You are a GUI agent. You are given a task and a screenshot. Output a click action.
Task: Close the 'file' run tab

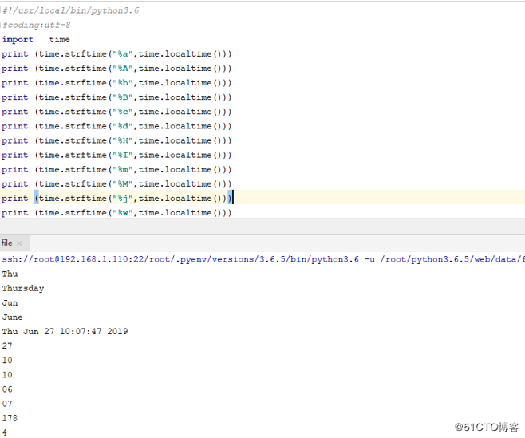(19, 243)
